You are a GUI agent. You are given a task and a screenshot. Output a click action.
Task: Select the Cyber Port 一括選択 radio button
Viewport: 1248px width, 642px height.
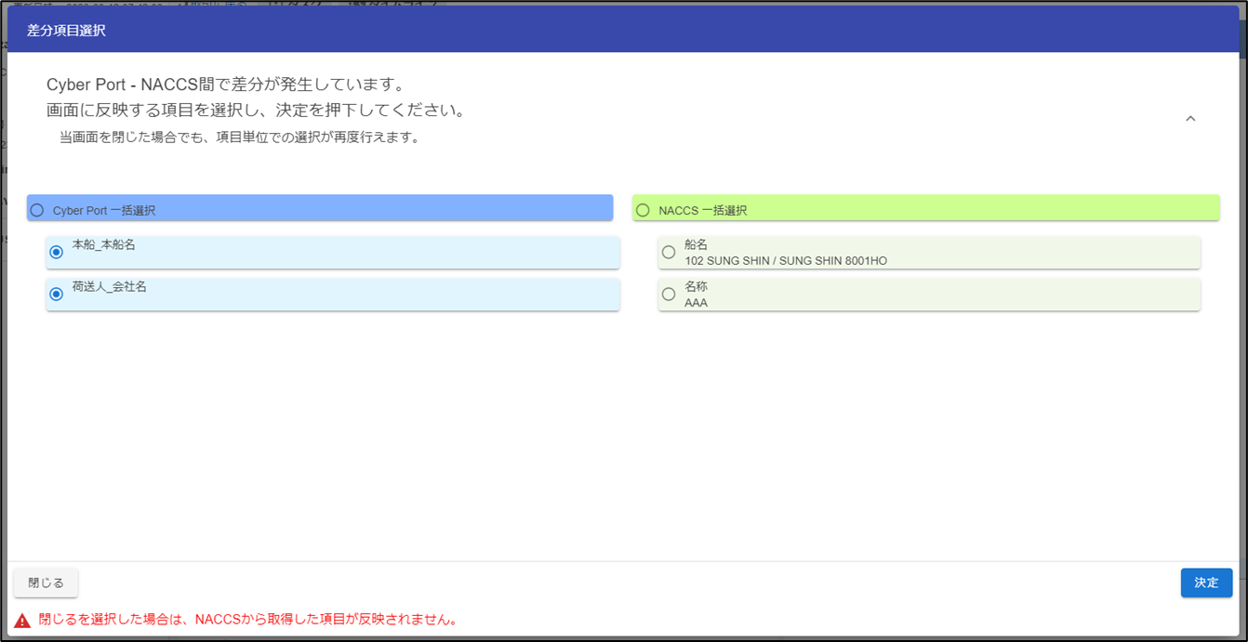tap(37, 210)
